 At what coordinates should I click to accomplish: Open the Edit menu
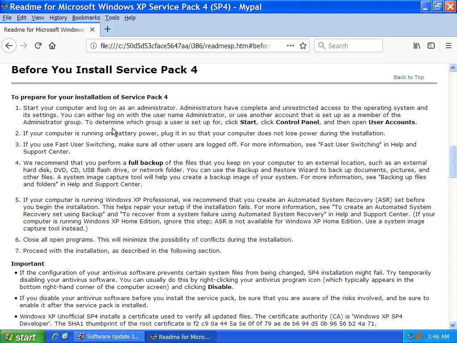point(21,18)
